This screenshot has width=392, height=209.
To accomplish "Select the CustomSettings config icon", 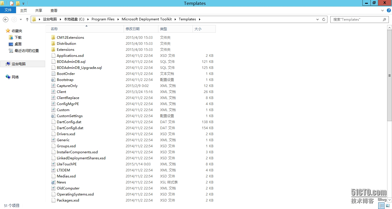I will coord(53,116).
